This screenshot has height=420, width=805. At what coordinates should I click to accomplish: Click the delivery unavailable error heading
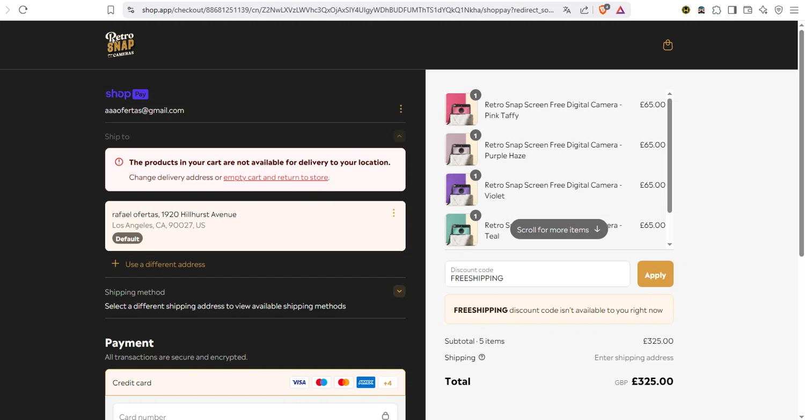[260, 162]
